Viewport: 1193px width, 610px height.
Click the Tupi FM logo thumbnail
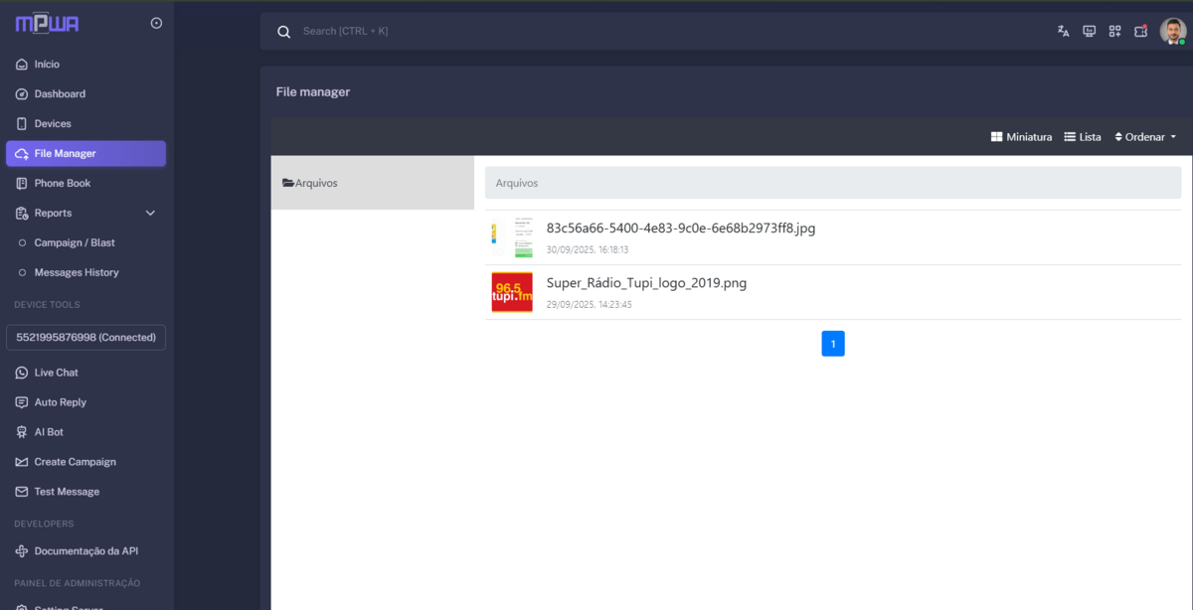pyautogui.click(x=512, y=292)
